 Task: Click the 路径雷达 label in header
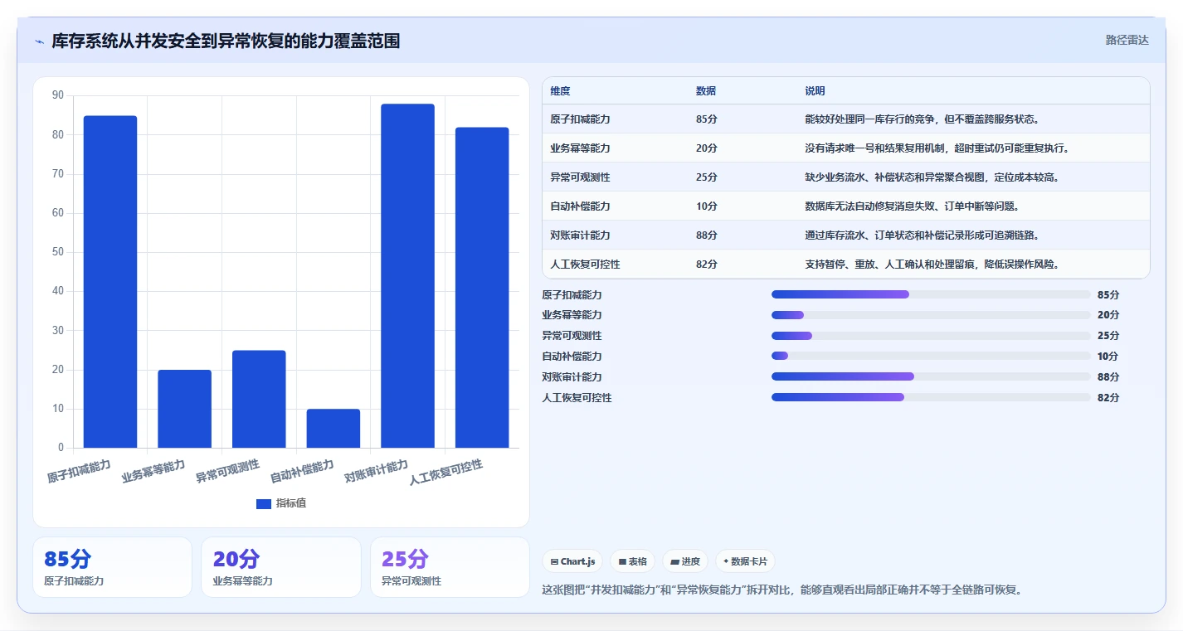tap(1127, 40)
